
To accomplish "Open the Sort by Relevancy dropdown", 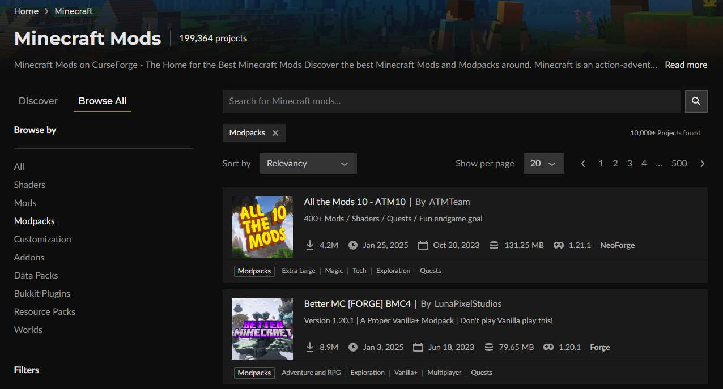I will [308, 164].
